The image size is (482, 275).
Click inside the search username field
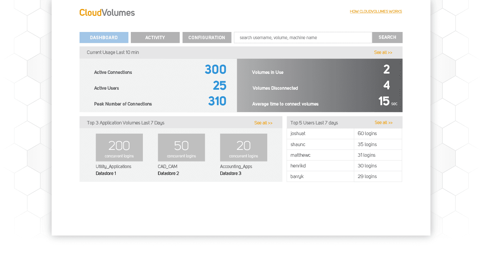tap(303, 37)
